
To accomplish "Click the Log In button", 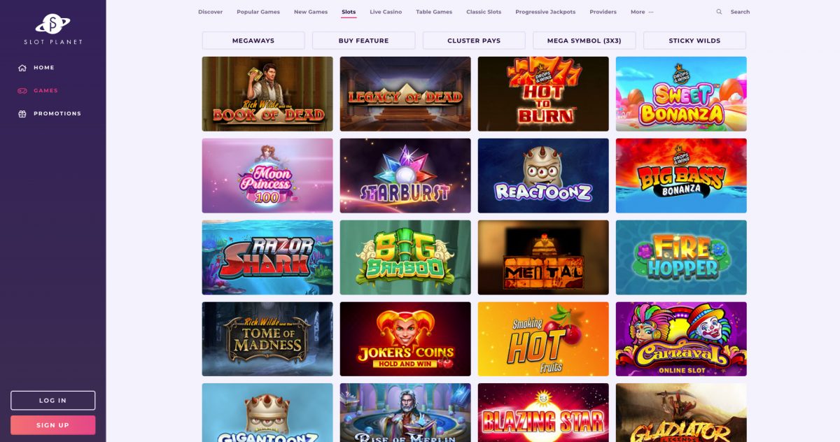I will [52, 400].
